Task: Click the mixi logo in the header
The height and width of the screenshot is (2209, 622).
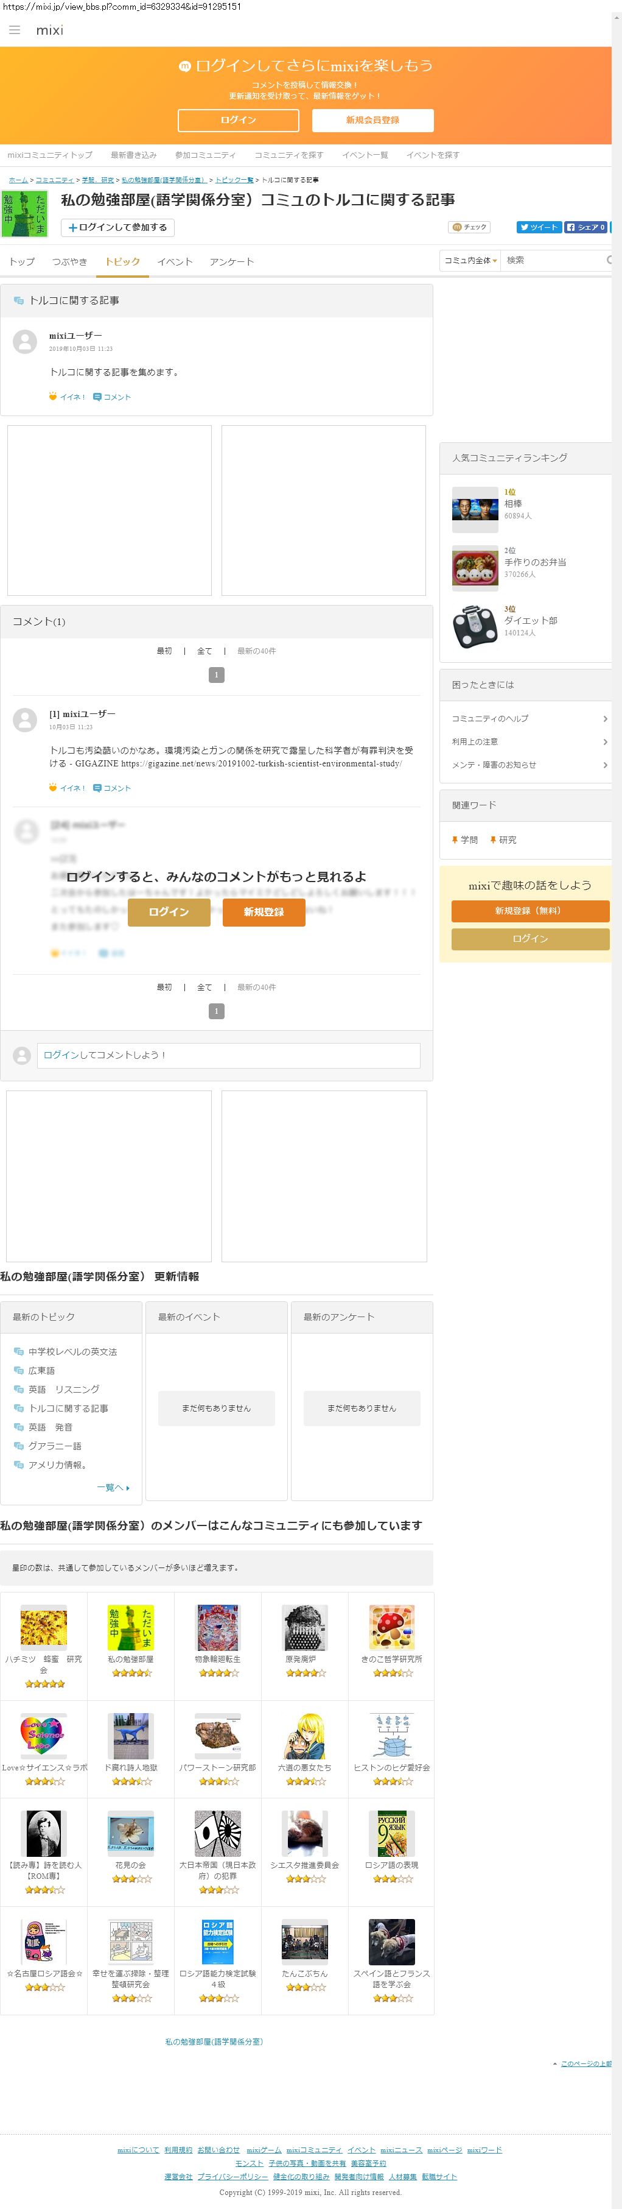Action: click(x=50, y=30)
